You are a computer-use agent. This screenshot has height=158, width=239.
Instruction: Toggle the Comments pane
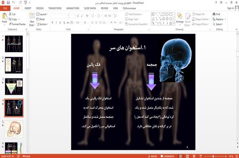tap(167, 156)
